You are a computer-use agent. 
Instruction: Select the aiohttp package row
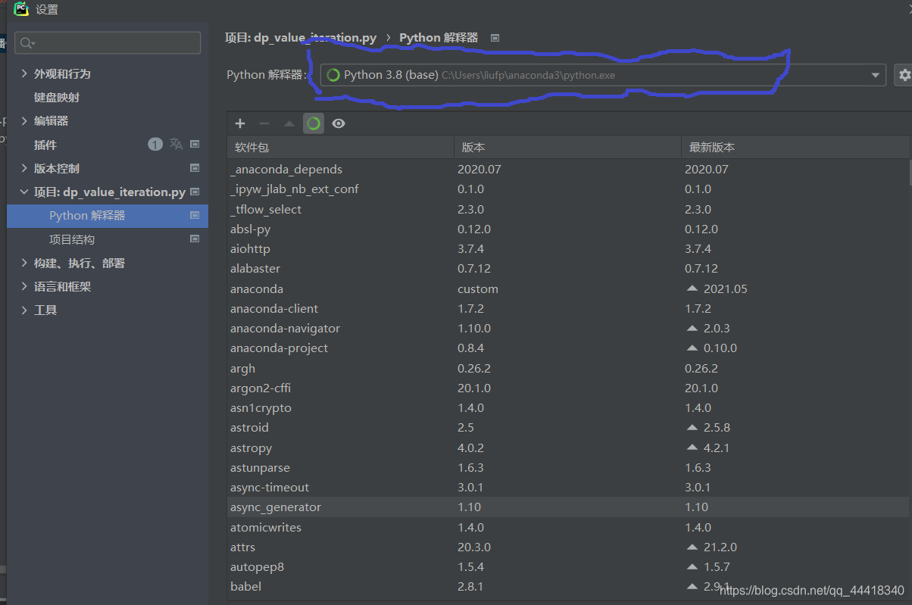(568, 249)
